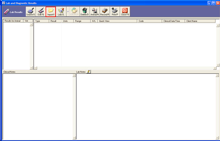
Task: Sort by the Type column header
Action: tap(41, 21)
